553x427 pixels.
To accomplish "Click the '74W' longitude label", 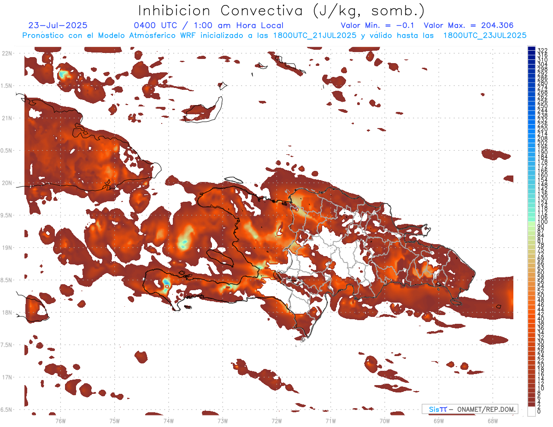I will 168,421.
